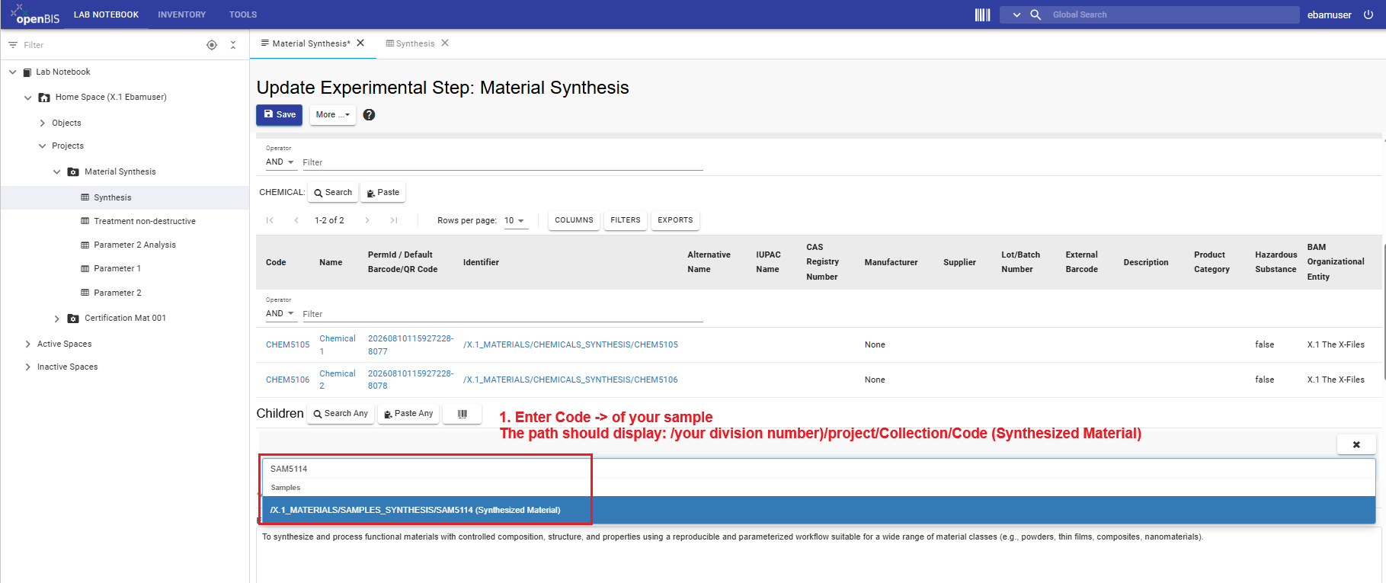This screenshot has width=1386, height=583.
Task: Click the Search Any button for Children
Action: click(x=341, y=413)
